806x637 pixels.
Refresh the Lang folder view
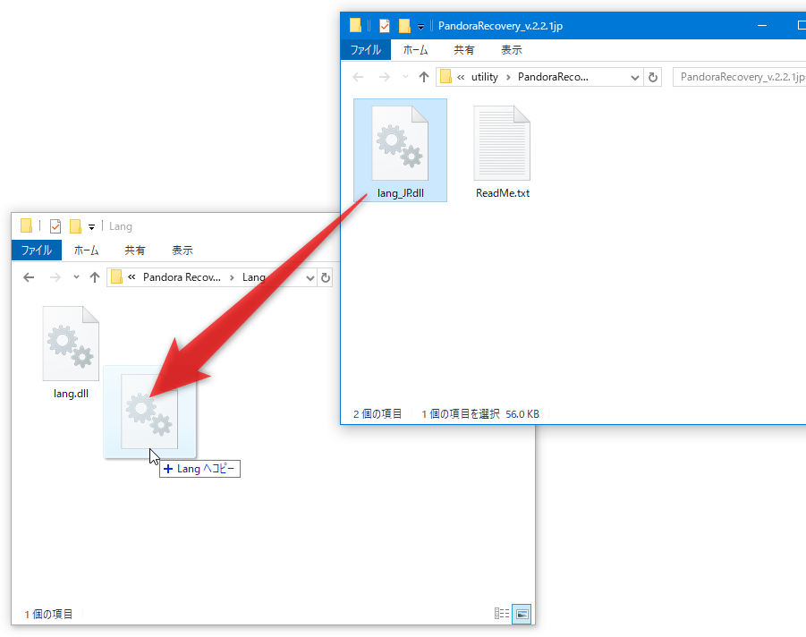[326, 277]
